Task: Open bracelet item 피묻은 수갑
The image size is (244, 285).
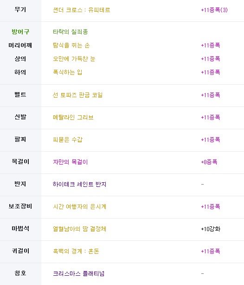Action: click(68, 139)
